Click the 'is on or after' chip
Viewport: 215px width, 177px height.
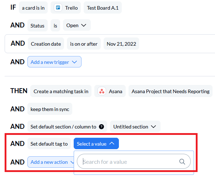(x=84, y=44)
